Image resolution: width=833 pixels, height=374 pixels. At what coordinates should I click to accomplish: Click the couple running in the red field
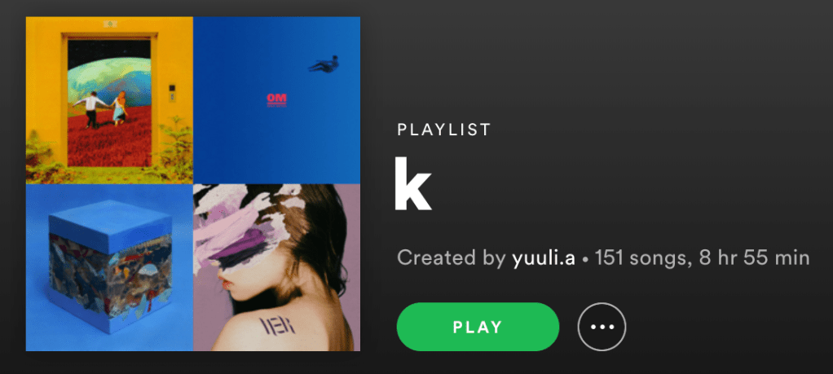(x=101, y=109)
